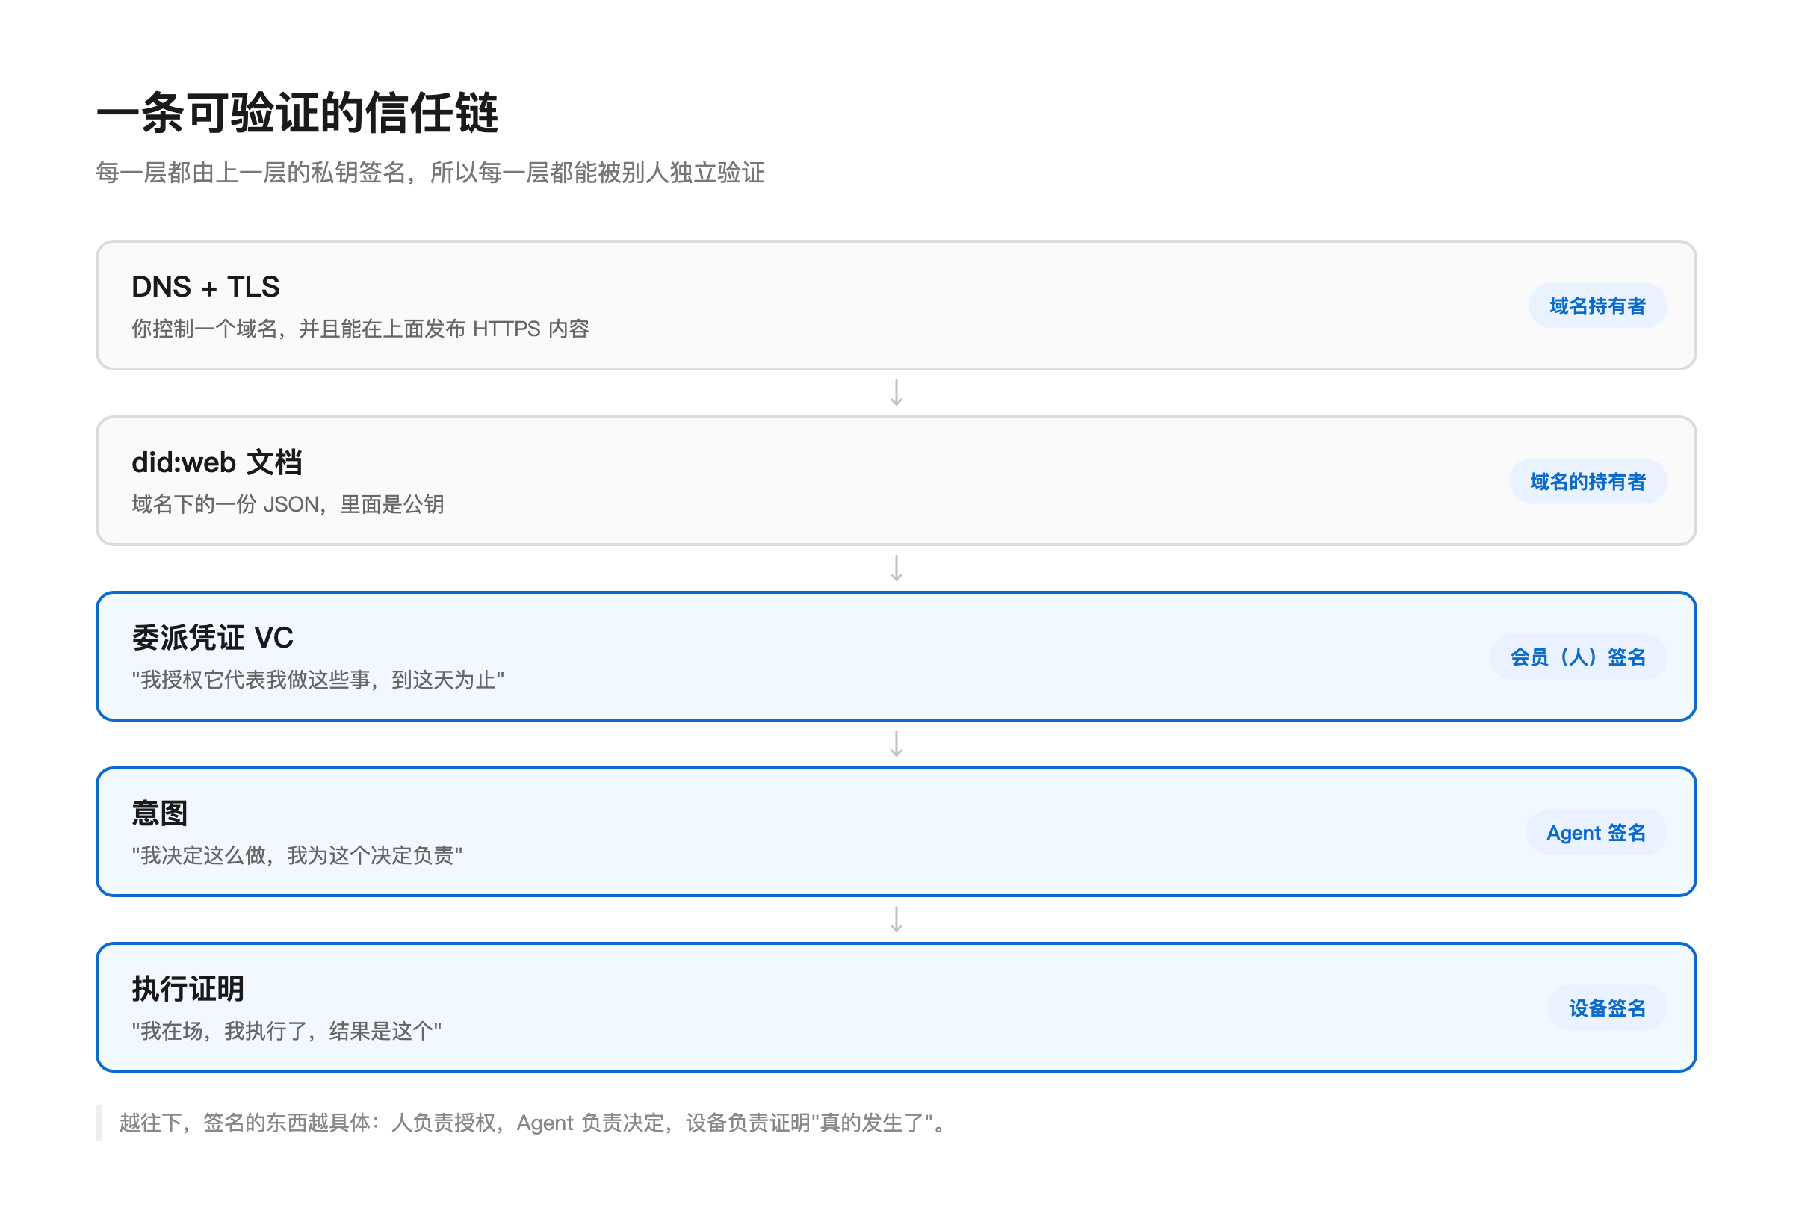Viewport: 1793px width, 1225px height.
Task: Click the Agent 签名 badge
Action: pyautogui.click(x=1596, y=832)
